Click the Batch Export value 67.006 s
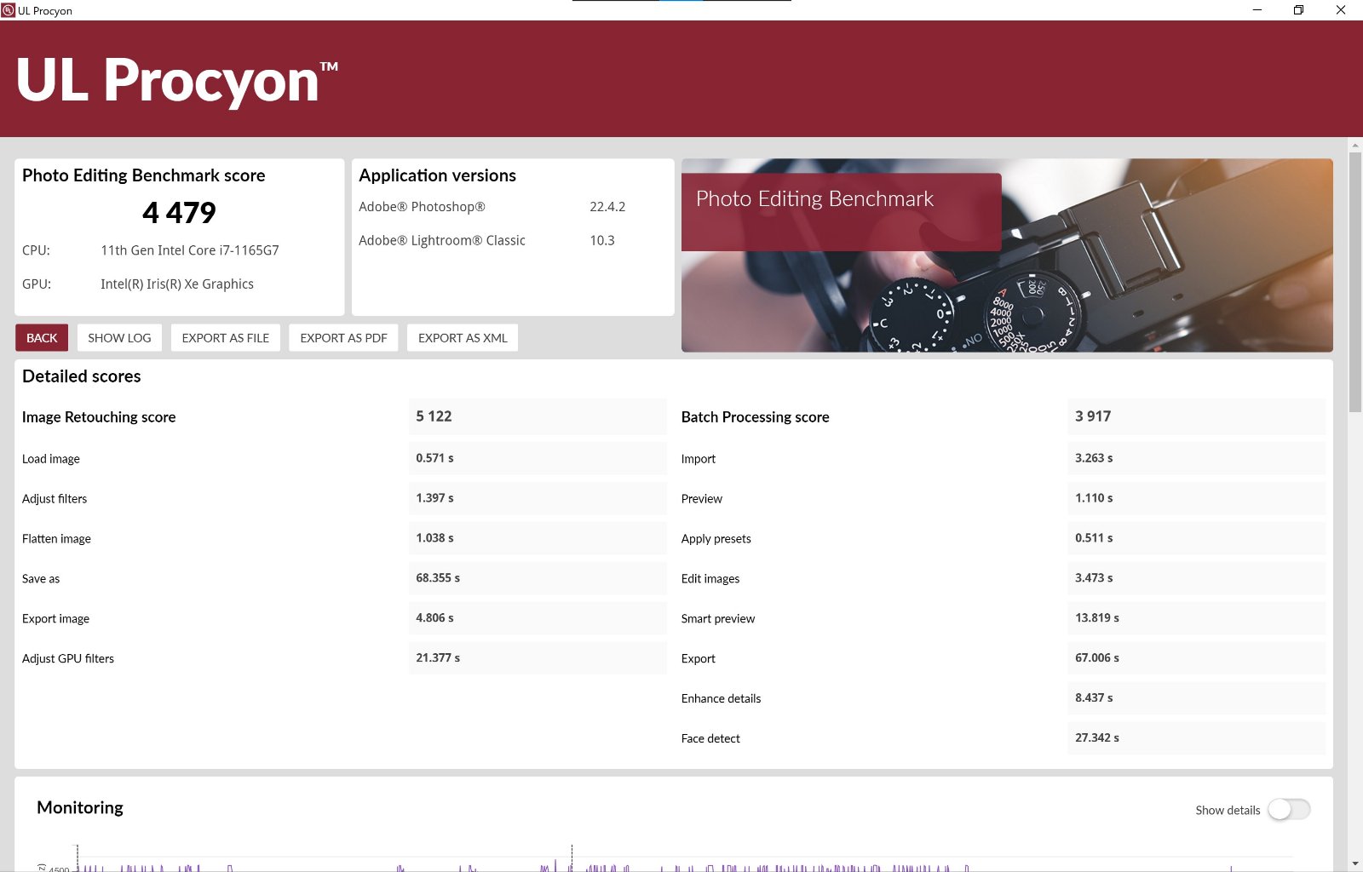Screen dimensions: 1363x872 [x=1097, y=658]
